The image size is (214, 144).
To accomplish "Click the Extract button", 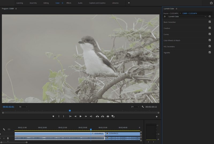I will pyautogui.click(x=102, y=116).
